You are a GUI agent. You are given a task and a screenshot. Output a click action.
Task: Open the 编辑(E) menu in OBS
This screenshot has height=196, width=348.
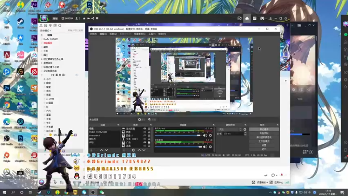click(x=103, y=34)
